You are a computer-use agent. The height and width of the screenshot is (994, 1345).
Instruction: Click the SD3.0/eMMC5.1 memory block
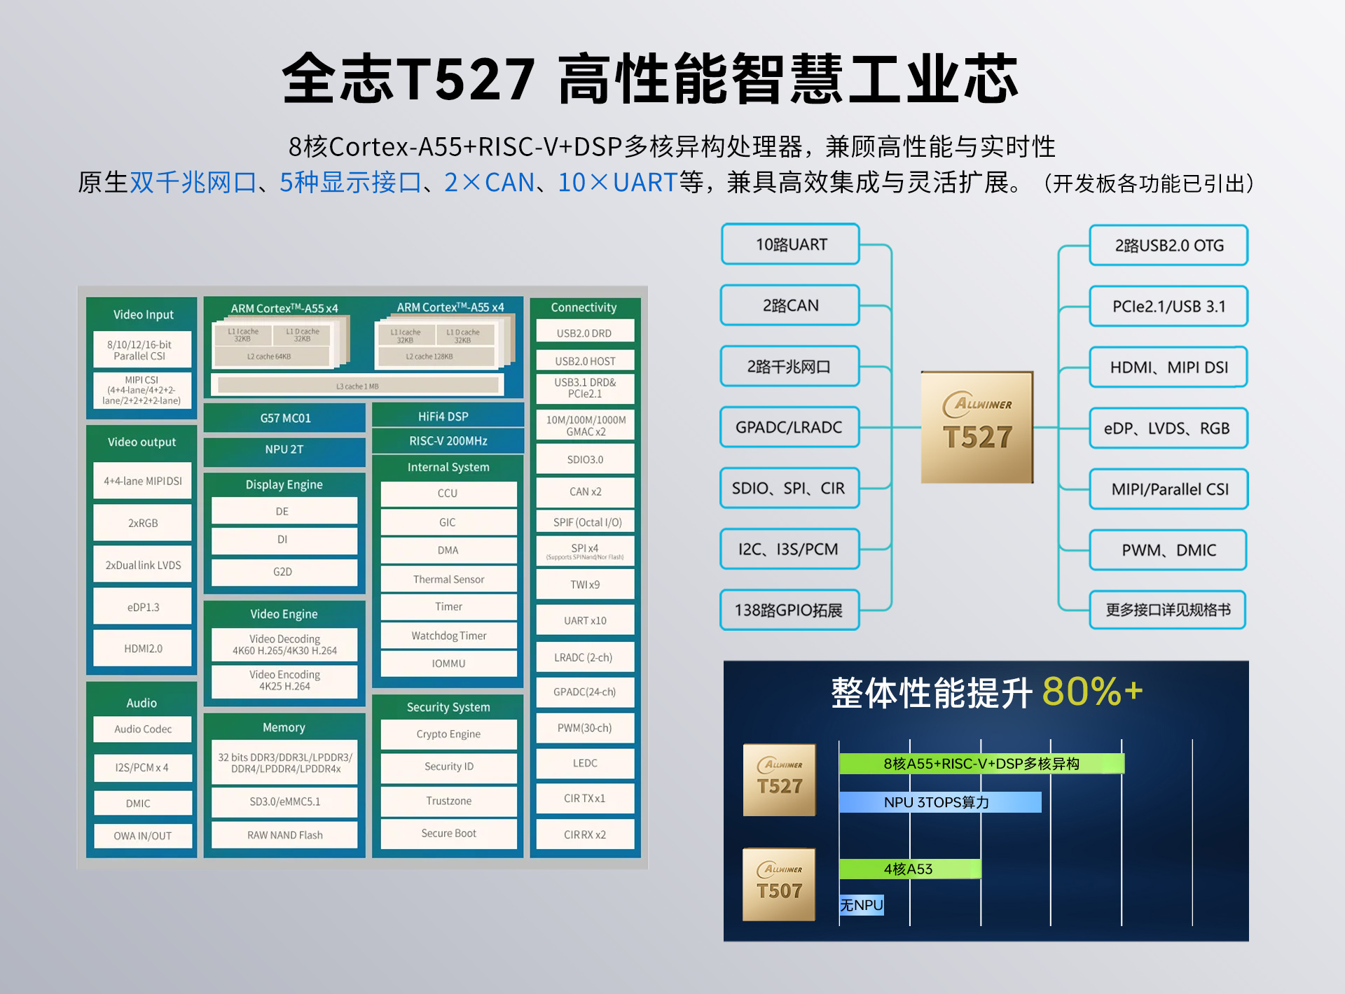tap(284, 802)
